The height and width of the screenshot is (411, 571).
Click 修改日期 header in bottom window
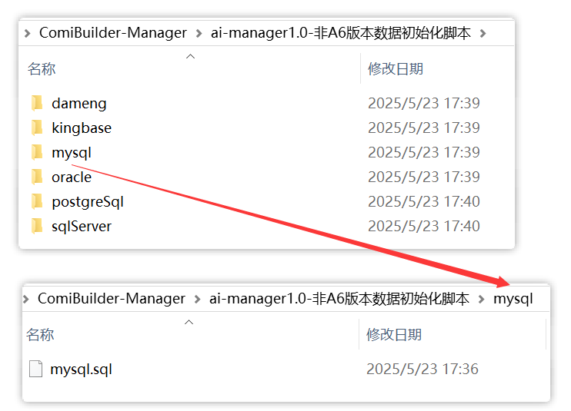[x=394, y=335]
